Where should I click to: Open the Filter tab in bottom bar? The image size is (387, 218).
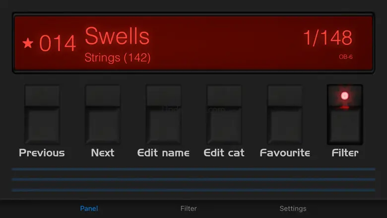(x=189, y=209)
